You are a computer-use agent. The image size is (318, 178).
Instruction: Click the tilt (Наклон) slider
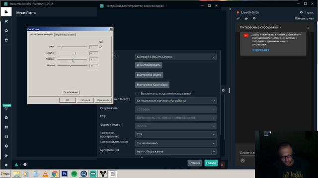click(72, 66)
